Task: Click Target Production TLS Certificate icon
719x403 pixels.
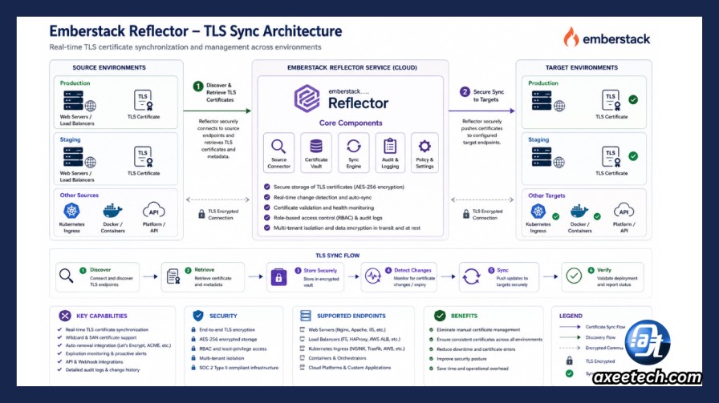Action: tap(611, 100)
